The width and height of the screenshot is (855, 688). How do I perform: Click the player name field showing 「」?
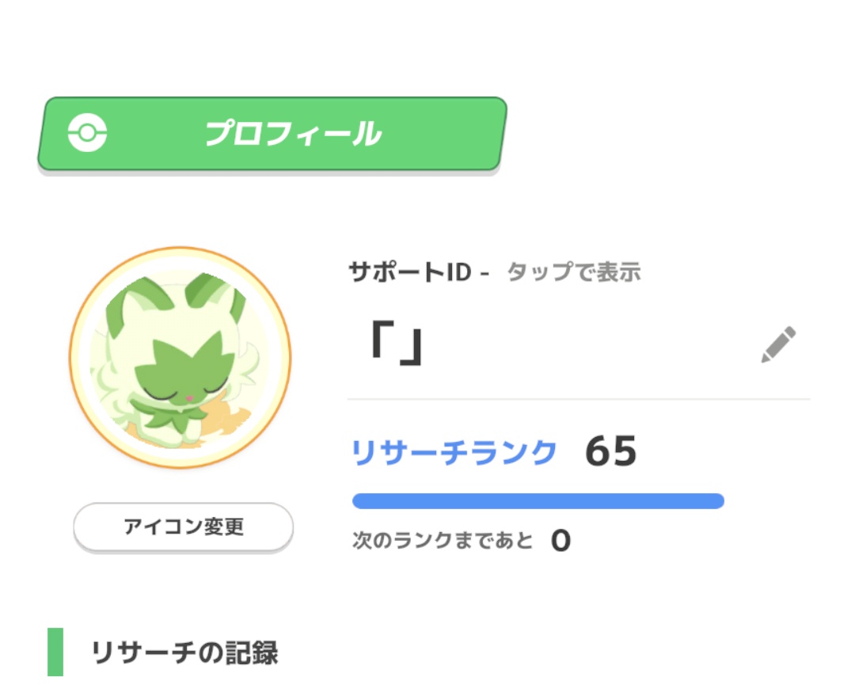click(x=578, y=345)
